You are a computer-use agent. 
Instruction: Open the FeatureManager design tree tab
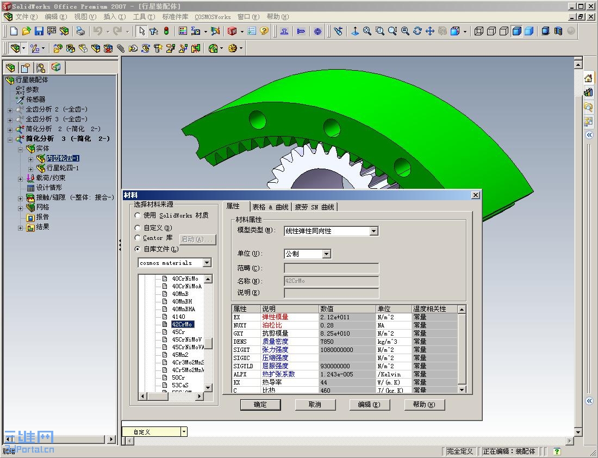(10, 68)
